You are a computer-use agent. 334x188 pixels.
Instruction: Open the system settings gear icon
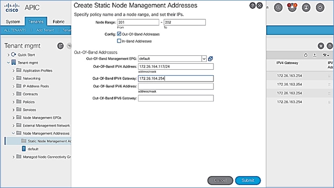pyautogui.click(x=320, y=7)
